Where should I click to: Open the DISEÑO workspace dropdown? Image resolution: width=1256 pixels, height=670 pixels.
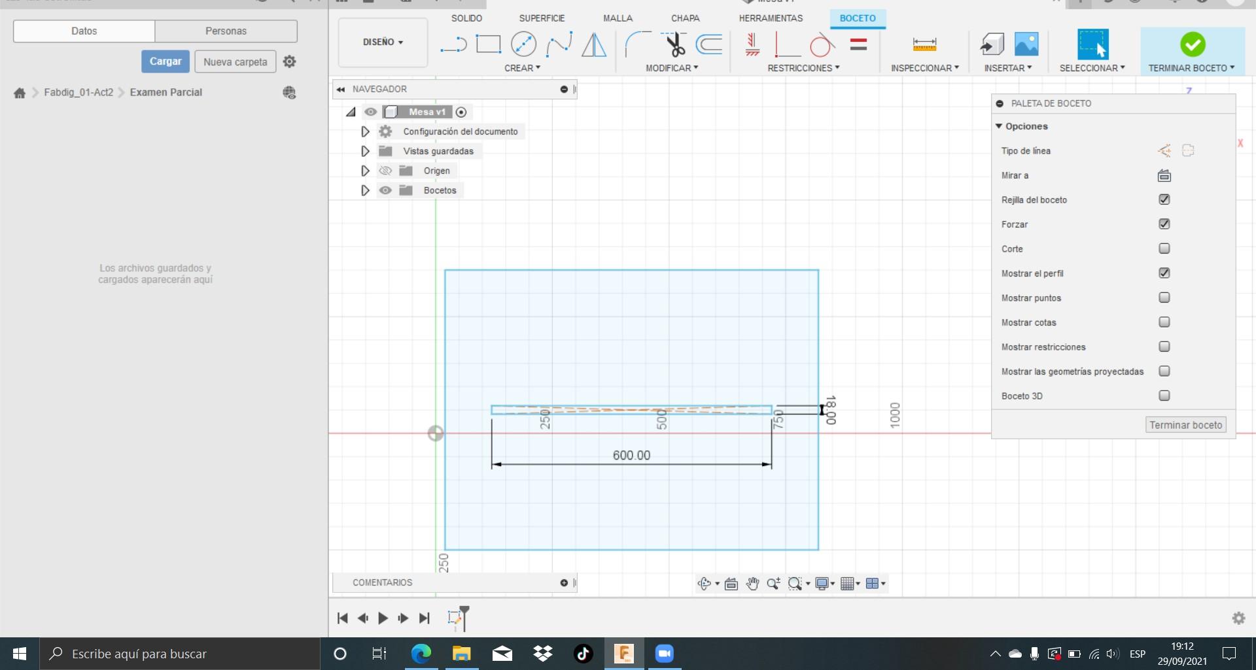click(x=383, y=42)
